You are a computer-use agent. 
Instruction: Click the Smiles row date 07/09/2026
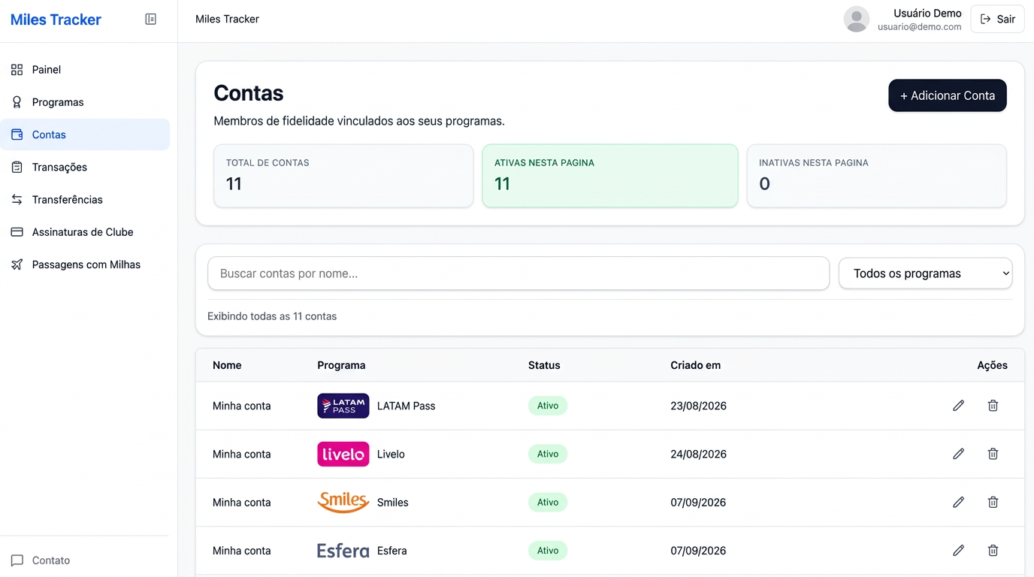(698, 502)
